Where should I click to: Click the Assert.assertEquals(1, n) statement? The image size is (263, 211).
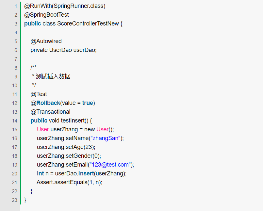[70, 182]
